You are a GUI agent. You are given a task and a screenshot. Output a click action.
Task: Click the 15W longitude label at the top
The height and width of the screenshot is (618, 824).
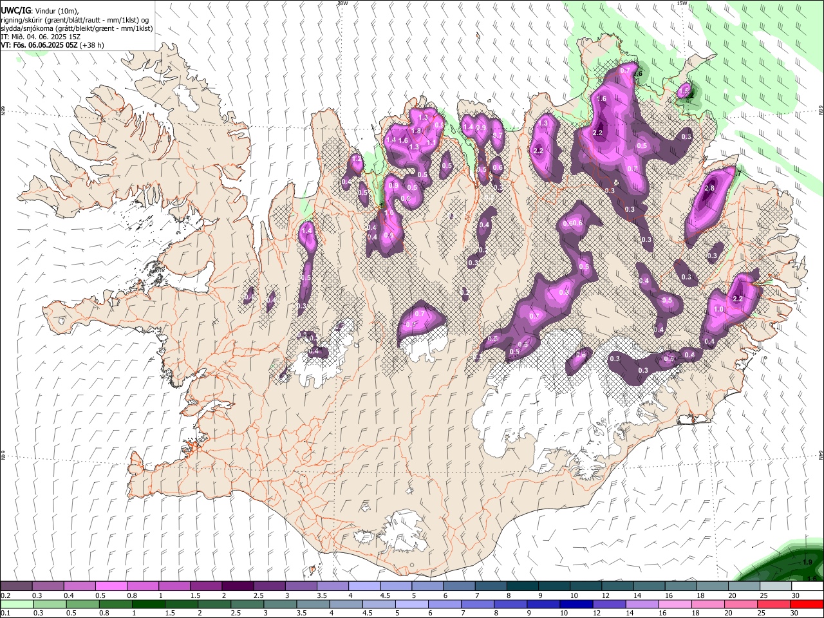682,3
